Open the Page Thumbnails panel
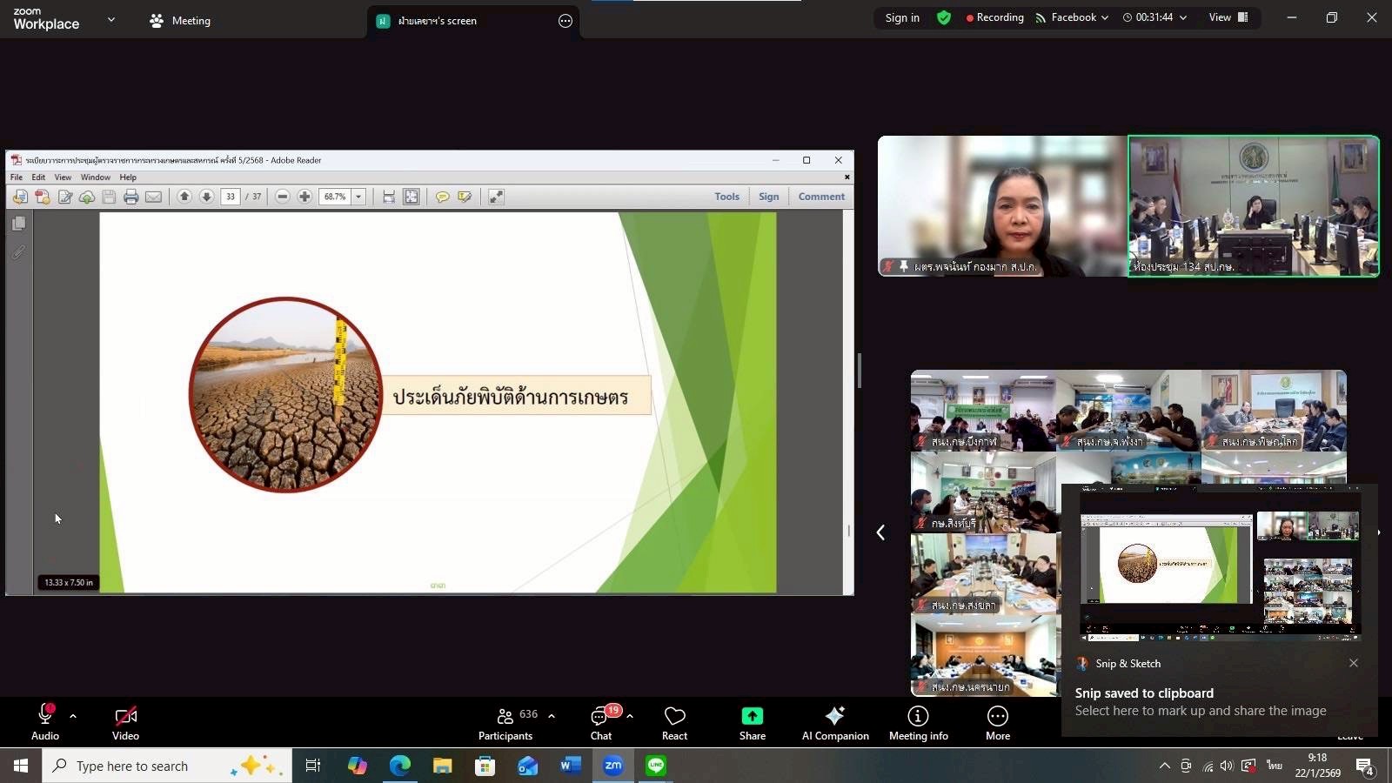The width and height of the screenshot is (1392, 783). (x=18, y=224)
